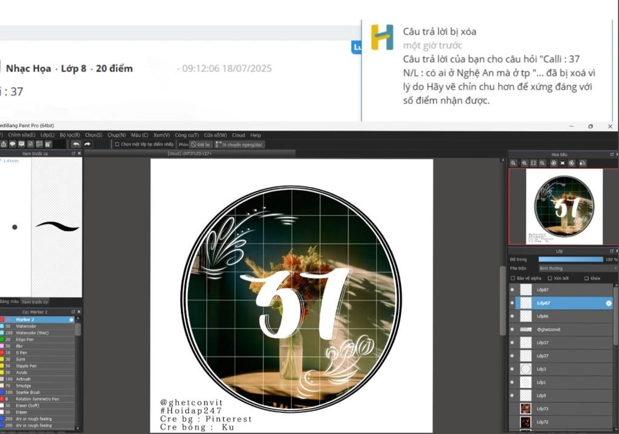Click the undo arrow in the toolbar

point(76,144)
